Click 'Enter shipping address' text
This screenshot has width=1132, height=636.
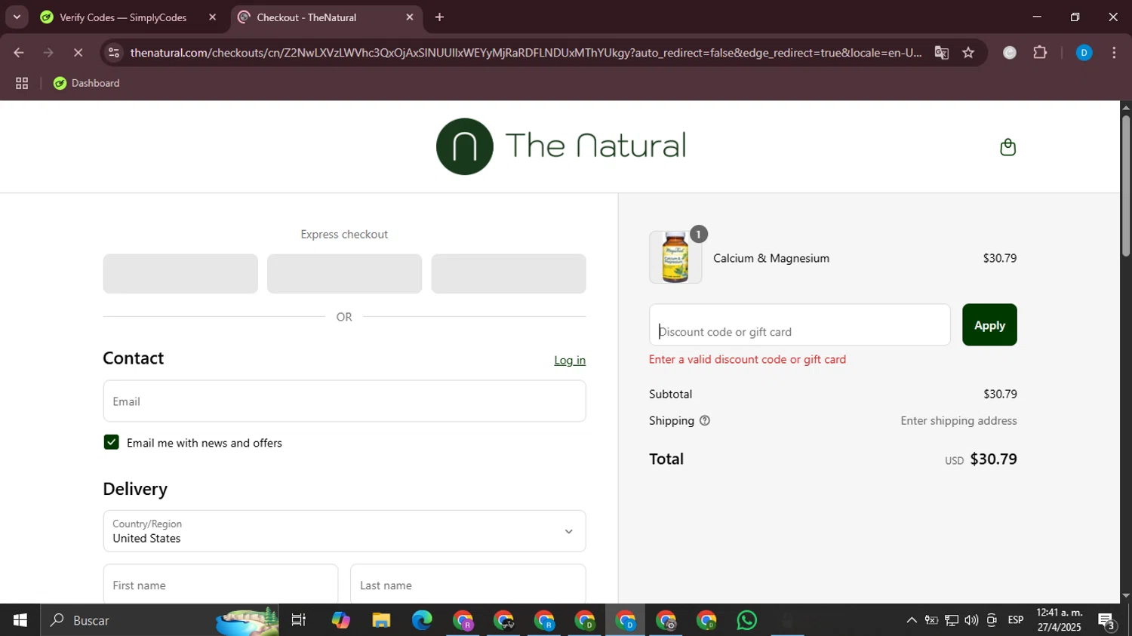[x=958, y=421]
